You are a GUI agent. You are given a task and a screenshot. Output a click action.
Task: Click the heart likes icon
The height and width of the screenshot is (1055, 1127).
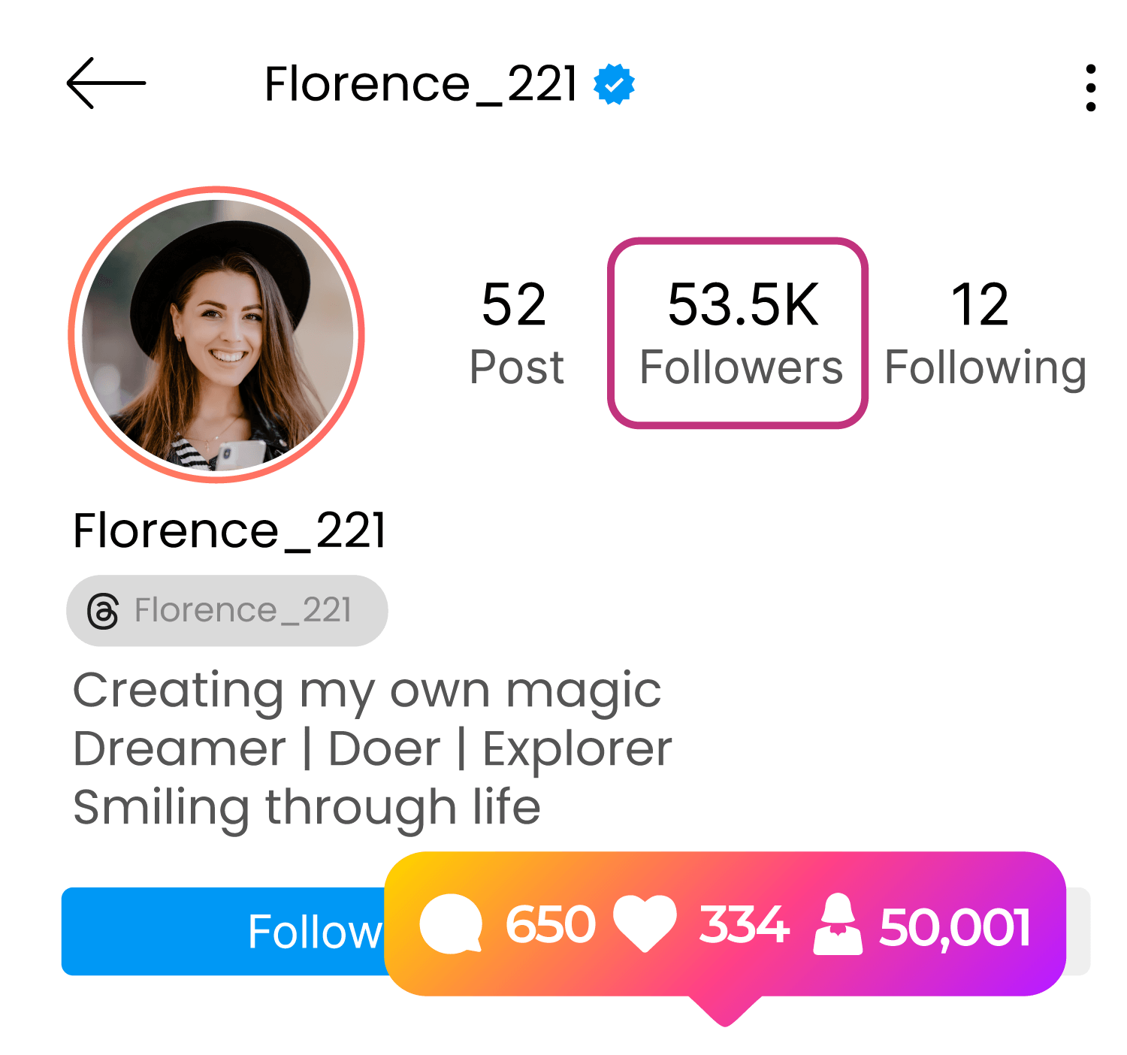[645, 924]
